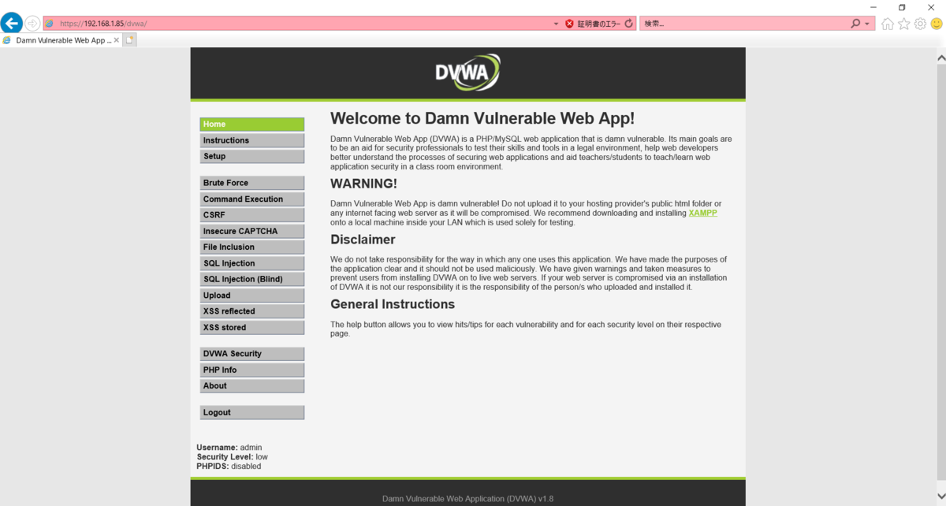946x506 pixels.
Task: Click the General Instructions heading
Action: 393,304
